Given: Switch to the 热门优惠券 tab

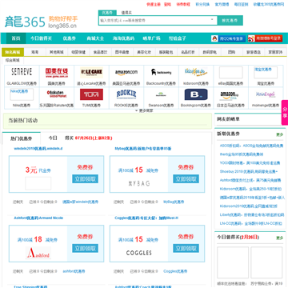Looking at the screenshot, I should (22, 138).
